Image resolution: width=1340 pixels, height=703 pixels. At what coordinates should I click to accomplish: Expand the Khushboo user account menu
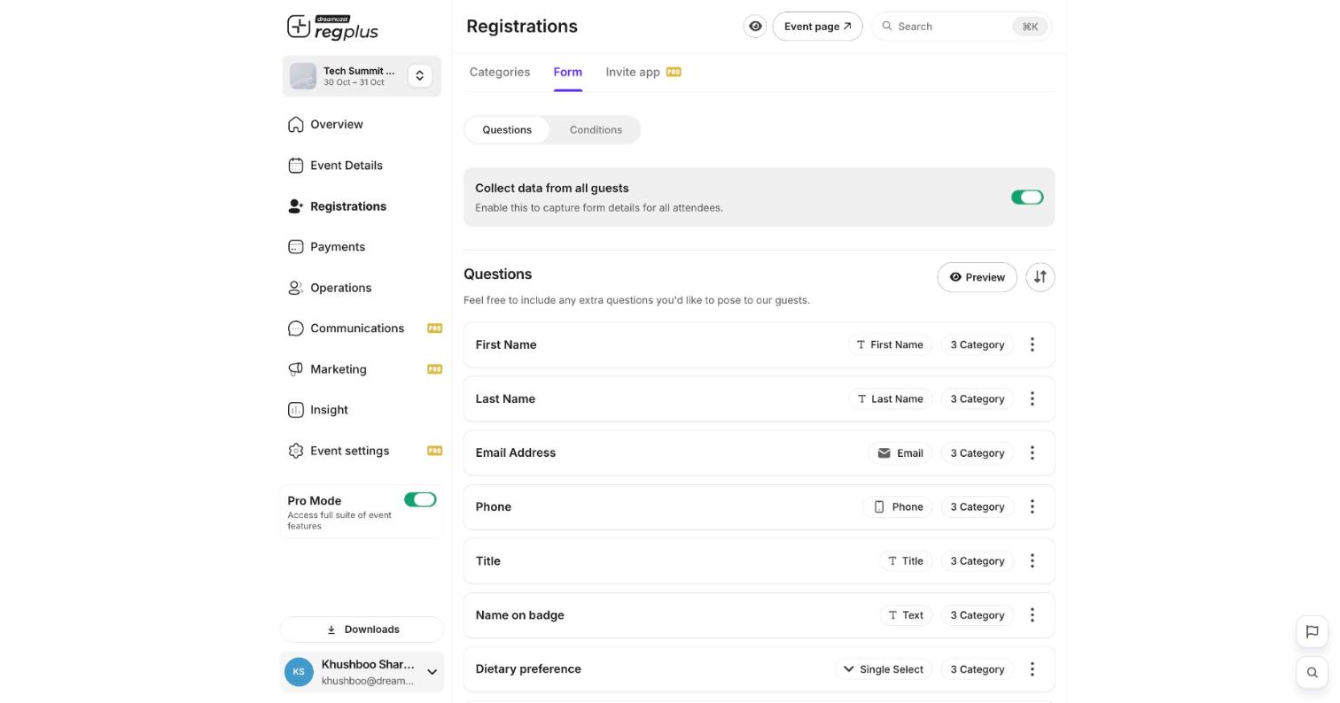pos(432,672)
